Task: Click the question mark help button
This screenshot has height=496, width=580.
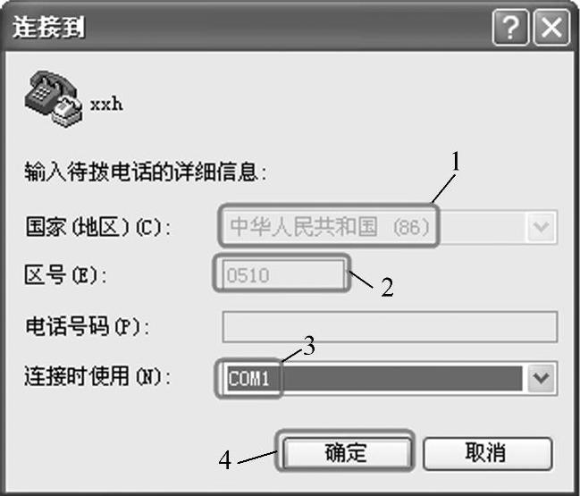Action: (x=510, y=28)
